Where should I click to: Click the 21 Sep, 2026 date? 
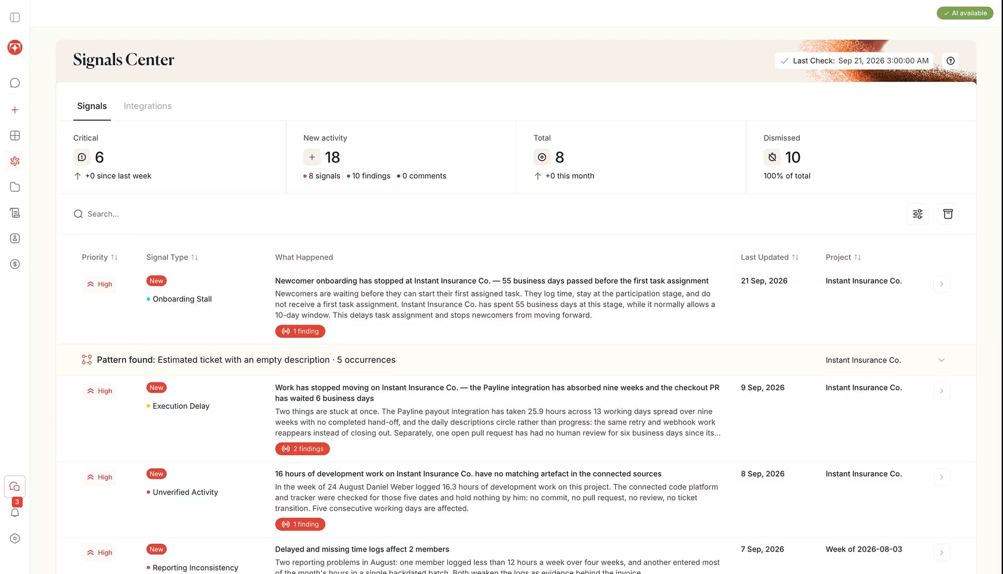(764, 281)
